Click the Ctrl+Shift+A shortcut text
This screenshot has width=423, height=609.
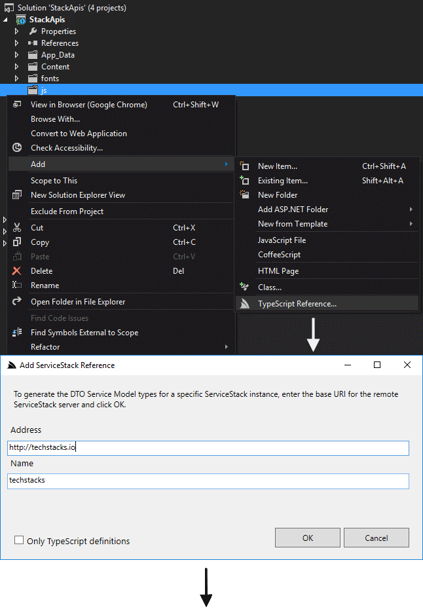coord(384,166)
